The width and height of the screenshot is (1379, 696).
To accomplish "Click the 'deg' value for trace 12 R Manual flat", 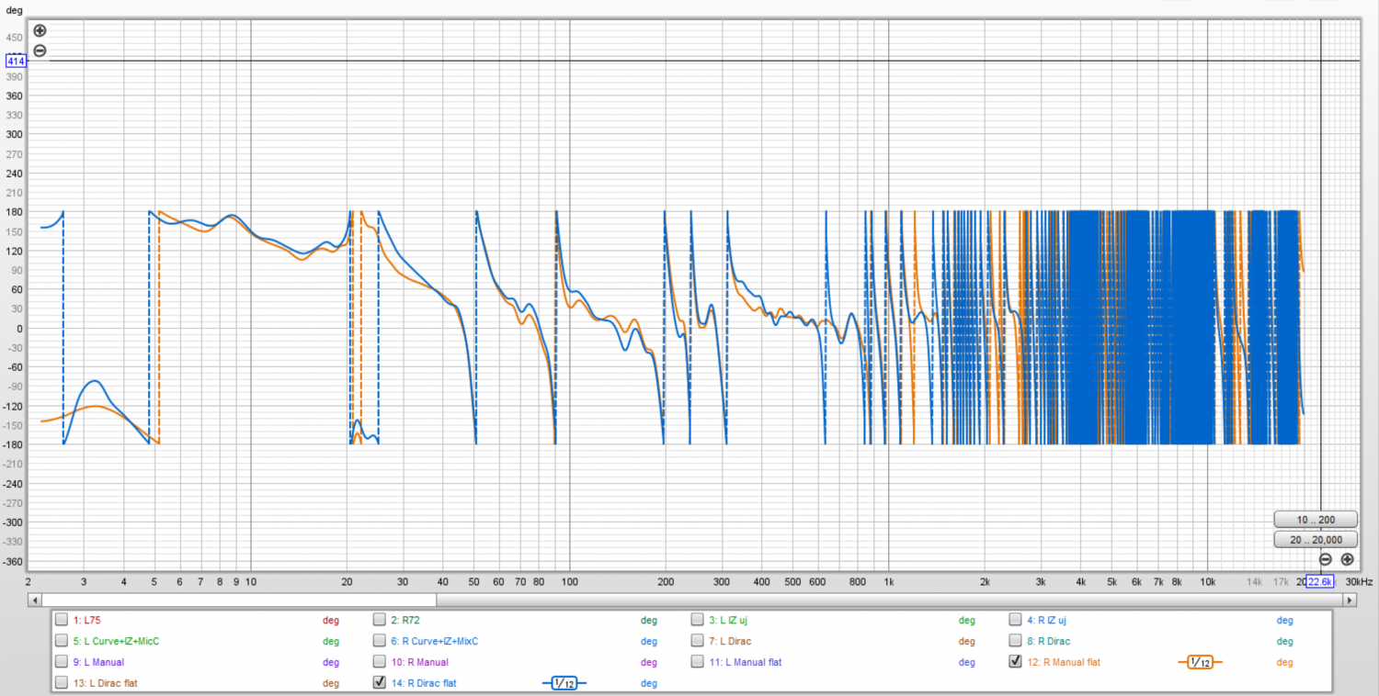I will [1284, 662].
